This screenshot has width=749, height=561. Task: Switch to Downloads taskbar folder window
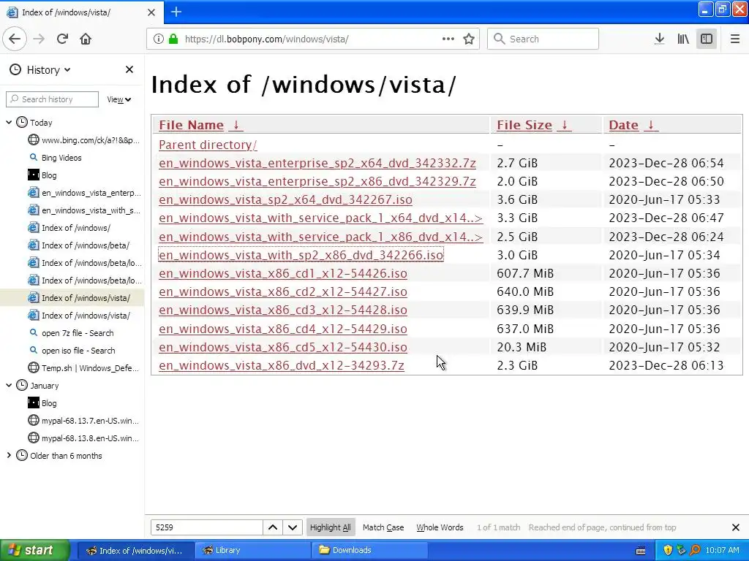(369, 550)
